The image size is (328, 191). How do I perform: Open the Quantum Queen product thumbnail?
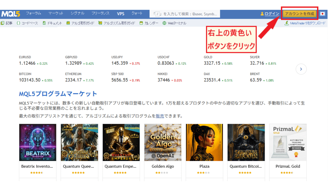point(79,143)
